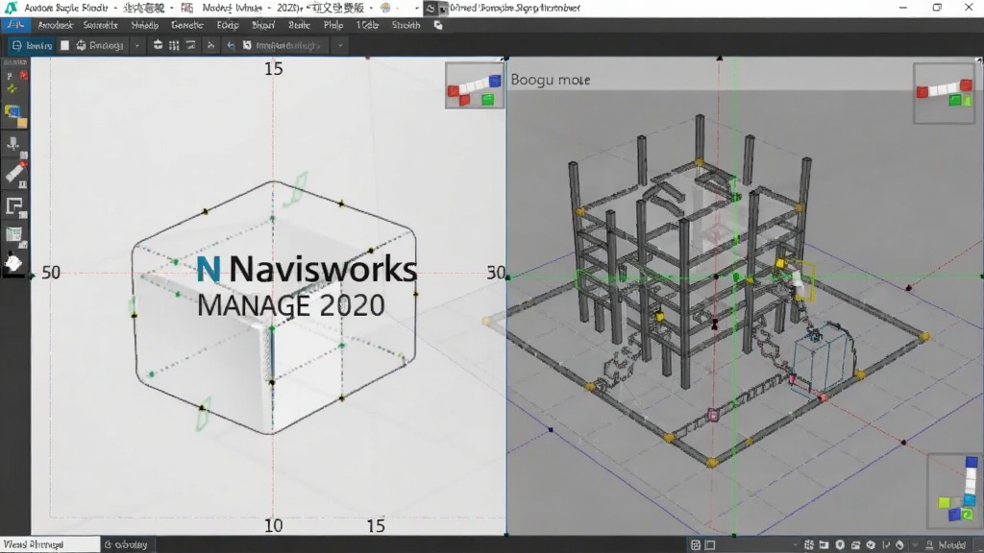Click the dark square icon in title bar
This screenshot has height=553, width=984.
click(430, 8)
